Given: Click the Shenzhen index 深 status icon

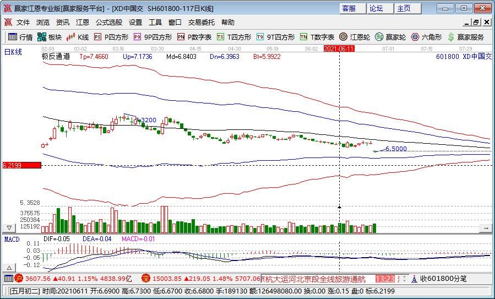Looking at the screenshot, I should 145,279.
